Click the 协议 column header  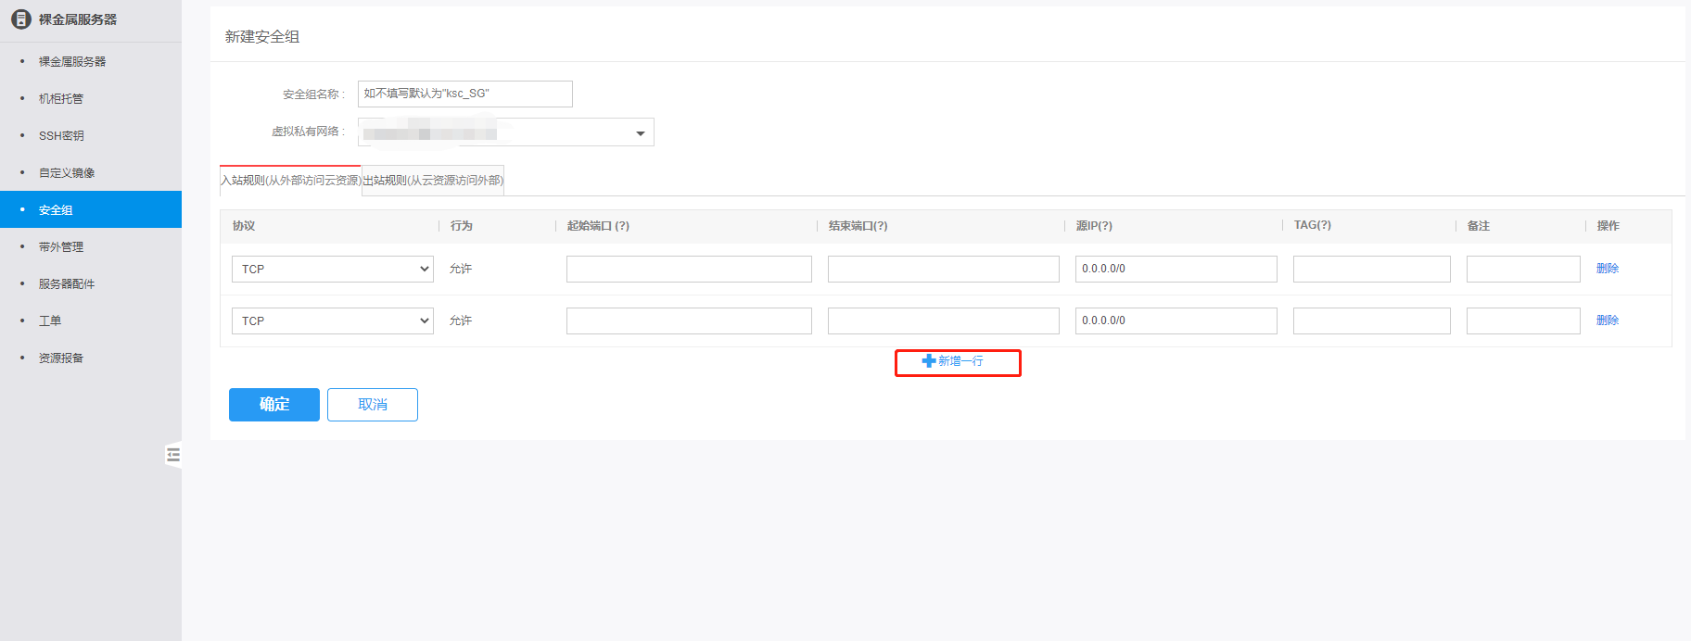coord(244,226)
